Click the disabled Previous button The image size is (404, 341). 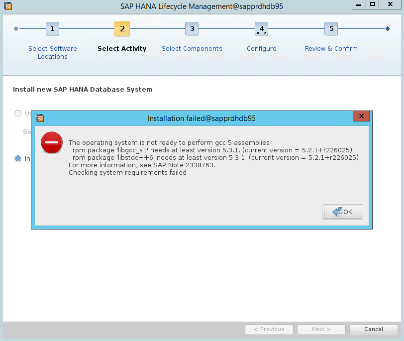pos(269,329)
